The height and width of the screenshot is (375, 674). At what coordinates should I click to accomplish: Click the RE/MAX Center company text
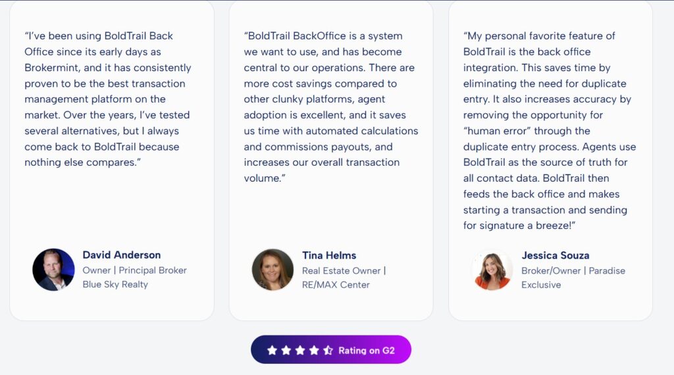coord(336,285)
